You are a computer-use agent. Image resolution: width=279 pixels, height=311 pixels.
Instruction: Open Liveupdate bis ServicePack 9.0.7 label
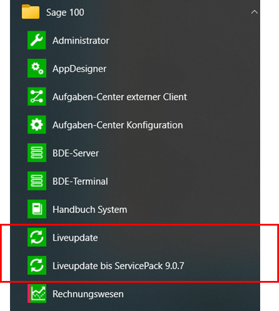tap(118, 266)
